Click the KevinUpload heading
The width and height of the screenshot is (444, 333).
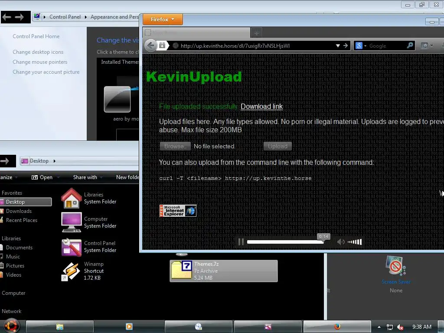point(194,77)
